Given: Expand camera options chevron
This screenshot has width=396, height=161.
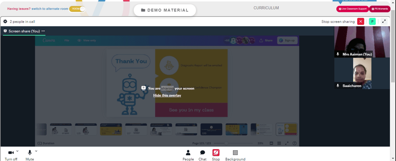Looking at the screenshot, I should (x=17, y=151).
